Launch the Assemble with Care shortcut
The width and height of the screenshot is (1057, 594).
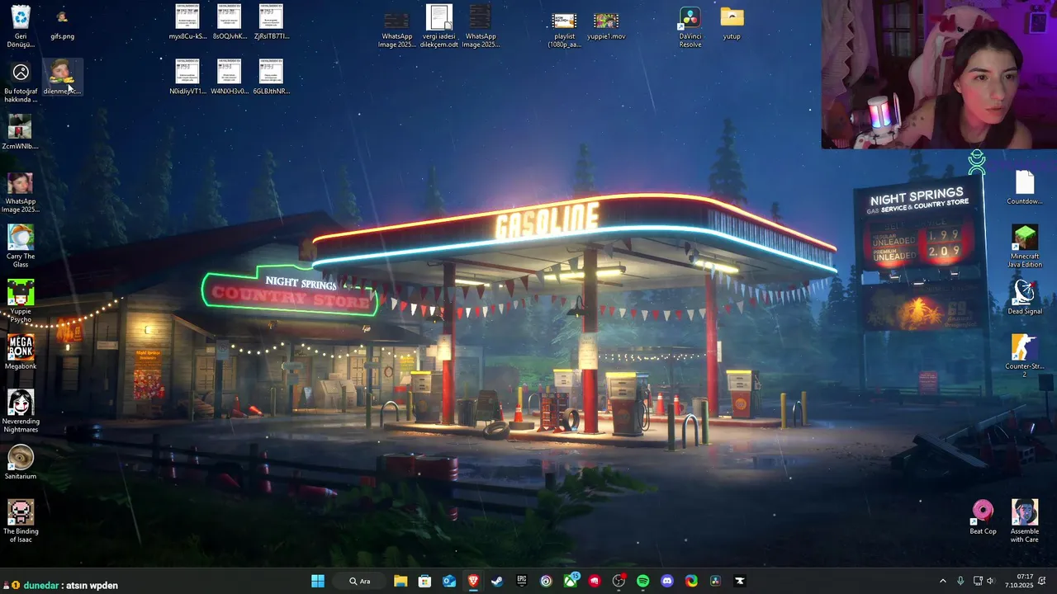click(1024, 522)
